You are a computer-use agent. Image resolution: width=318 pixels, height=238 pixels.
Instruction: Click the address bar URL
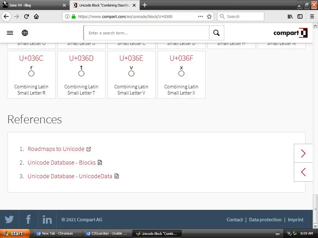[x=125, y=16]
